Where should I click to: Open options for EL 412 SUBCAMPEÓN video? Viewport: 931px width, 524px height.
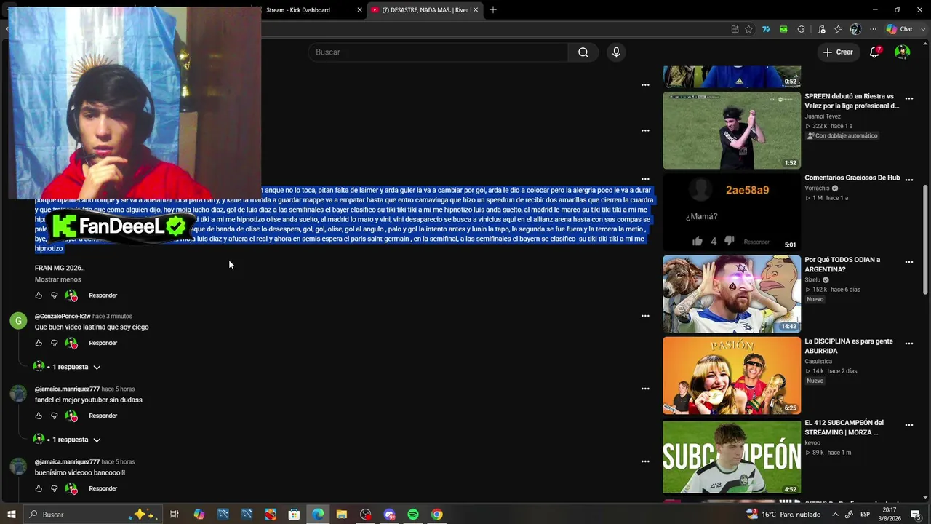tap(908, 425)
